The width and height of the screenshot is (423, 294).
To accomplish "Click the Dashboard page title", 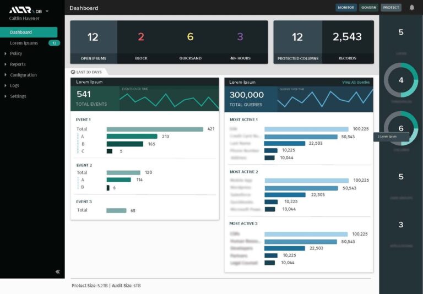I will (84, 8).
